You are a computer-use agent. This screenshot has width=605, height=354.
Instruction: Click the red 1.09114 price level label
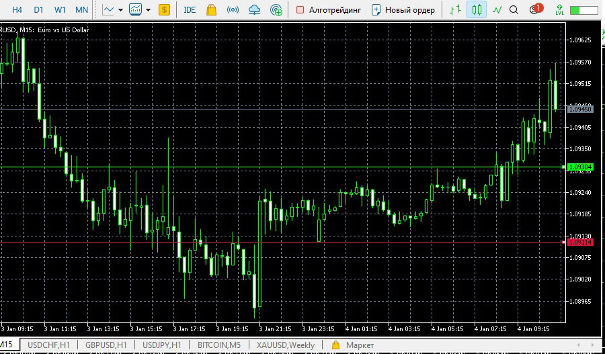click(580, 242)
